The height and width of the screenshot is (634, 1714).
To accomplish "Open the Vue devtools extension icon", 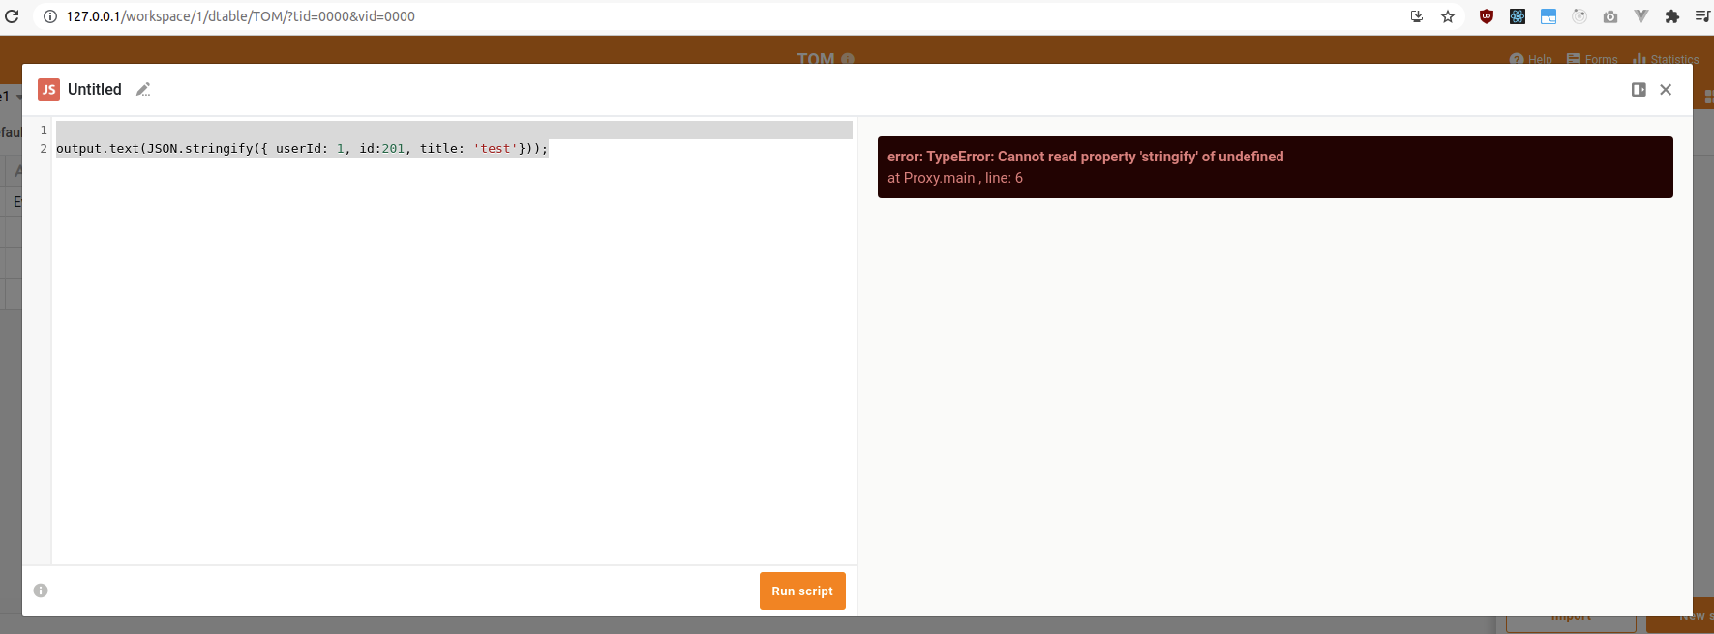I will coord(1641,16).
